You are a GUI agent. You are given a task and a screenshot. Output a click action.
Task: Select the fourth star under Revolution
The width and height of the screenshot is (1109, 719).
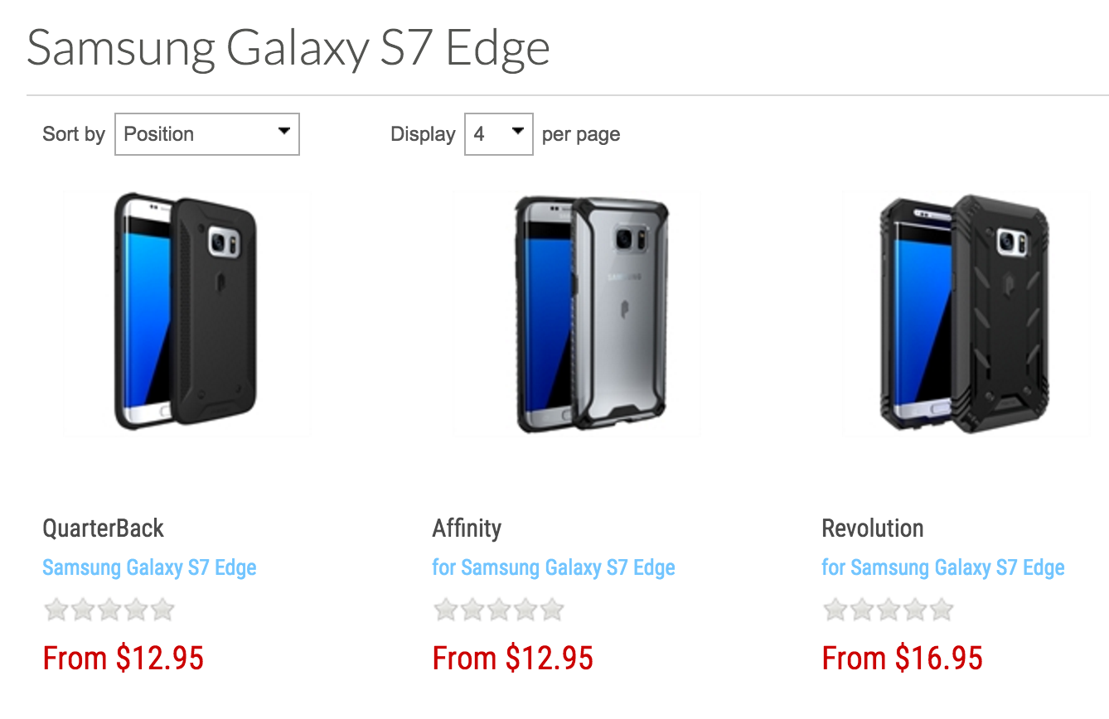click(x=916, y=610)
